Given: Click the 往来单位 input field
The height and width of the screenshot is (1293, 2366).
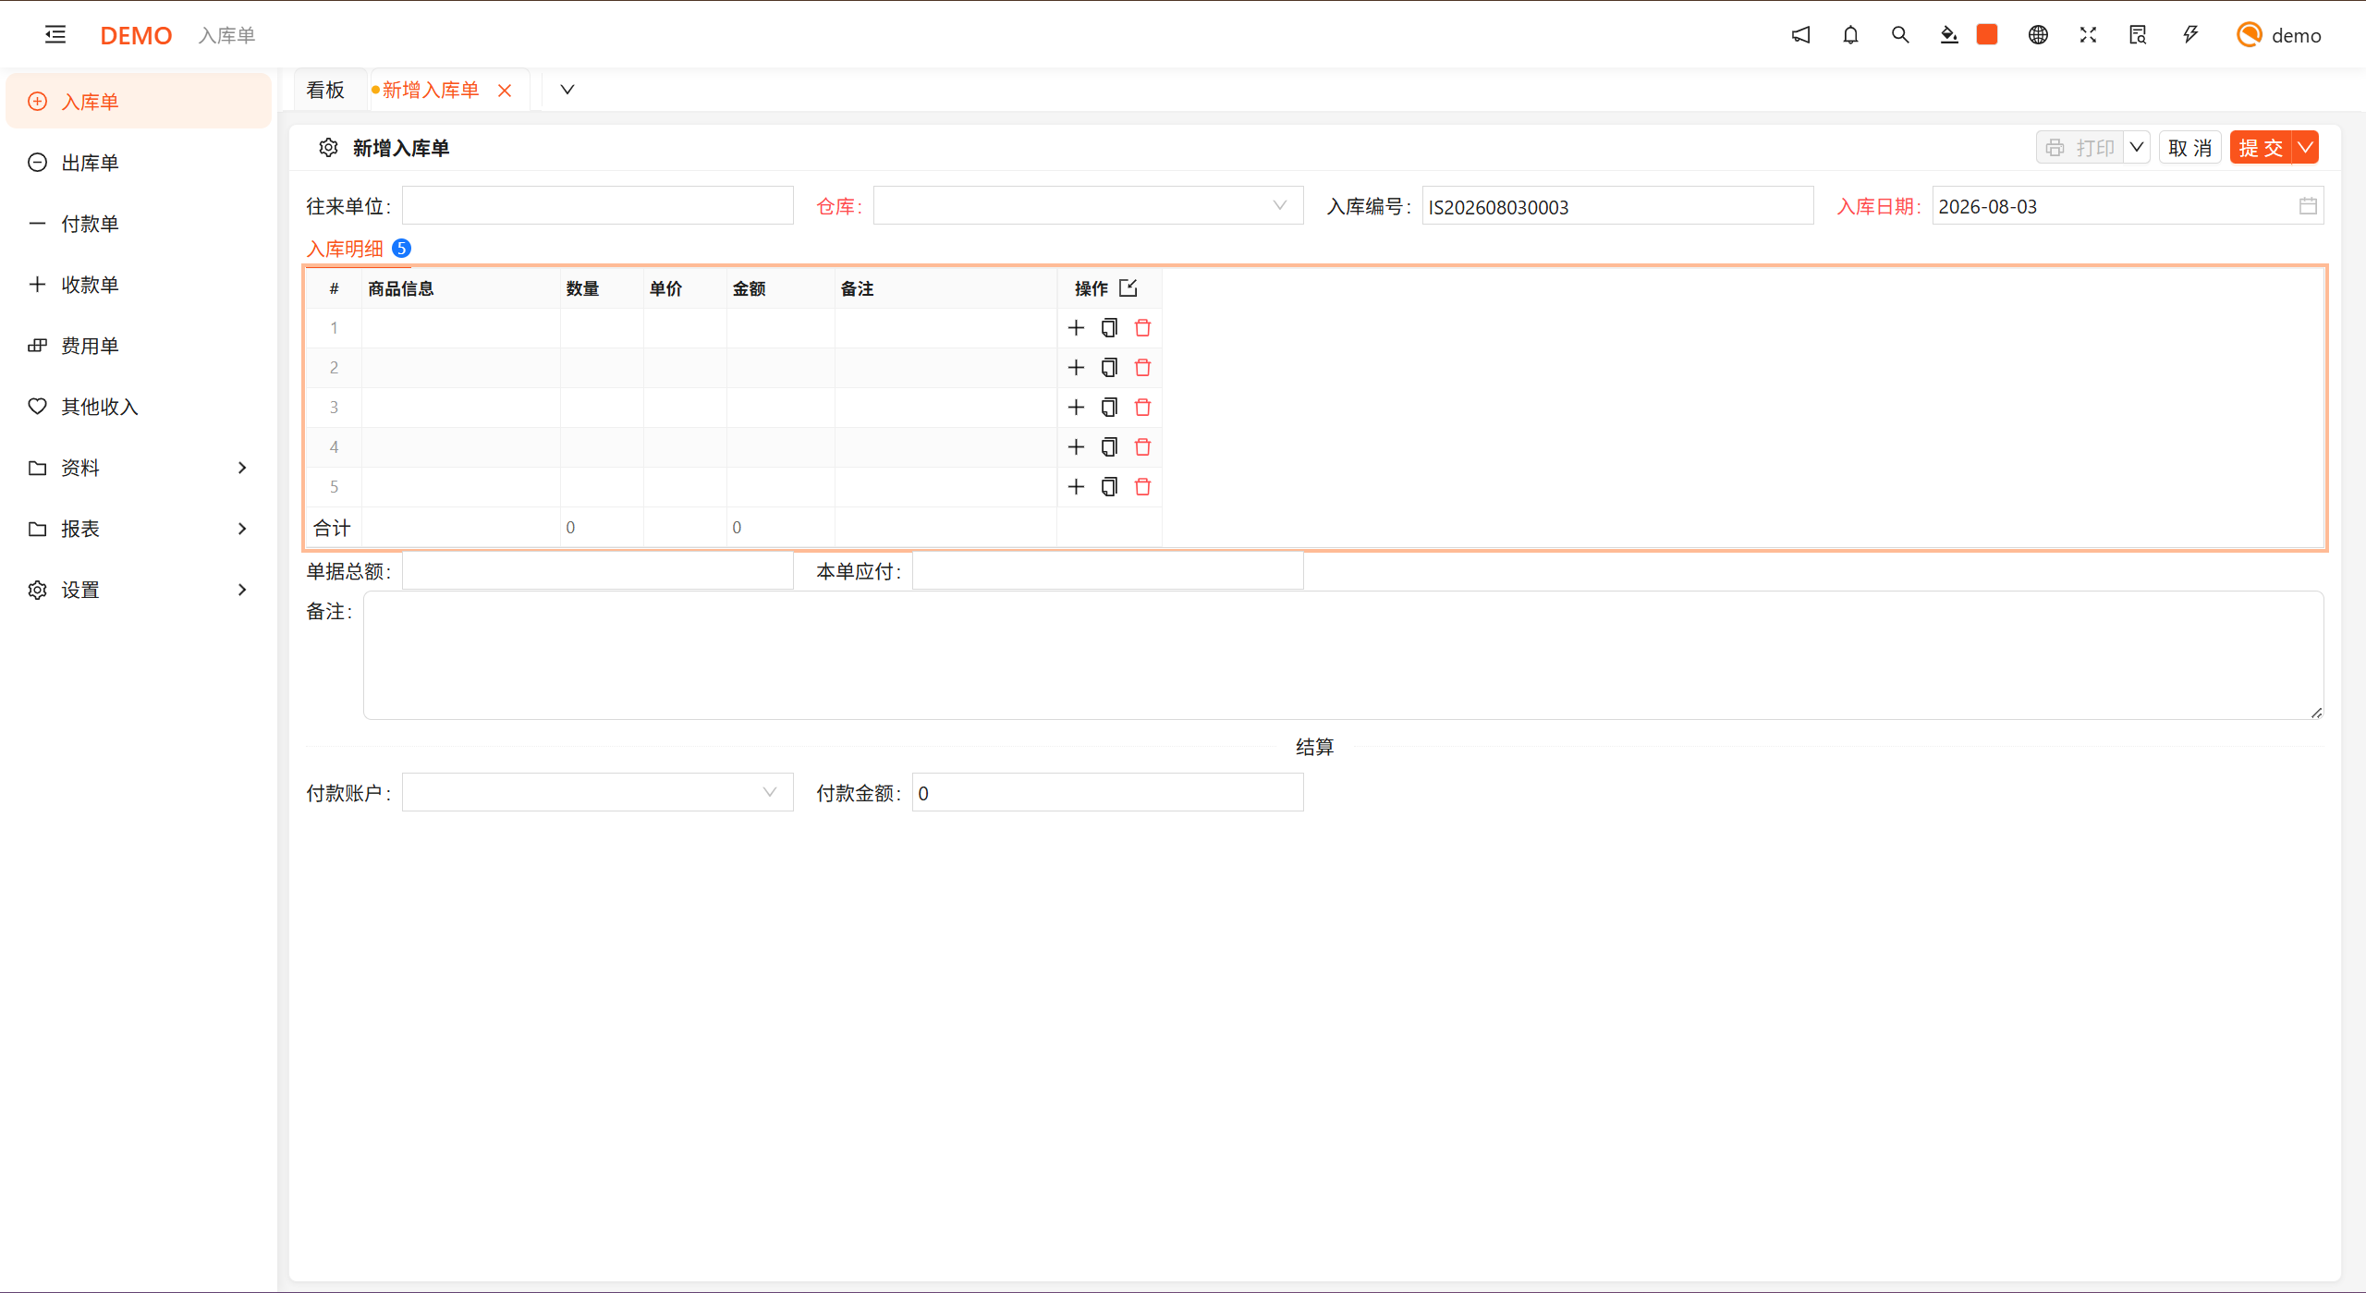Looking at the screenshot, I should click(597, 206).
